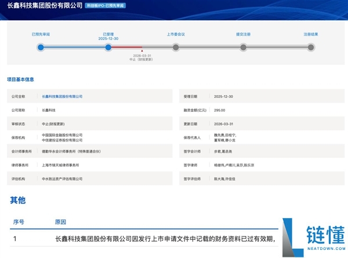348x258 pixels.
Task: Click the 2025-12-30 date under 已受理
Action: [108, 39]
